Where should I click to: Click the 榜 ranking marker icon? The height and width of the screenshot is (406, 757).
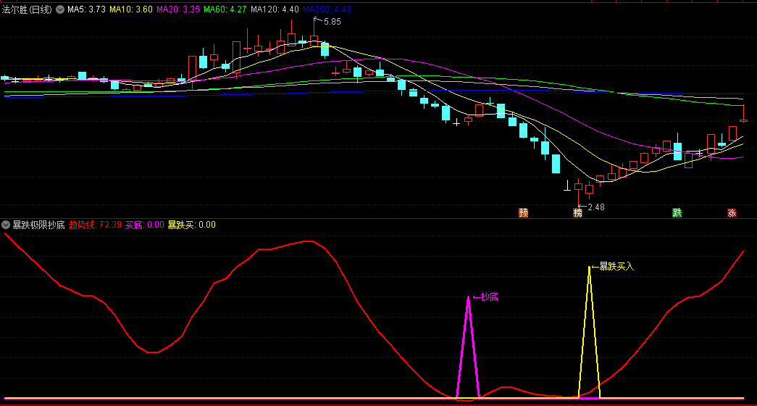click(x=577, y=213)
